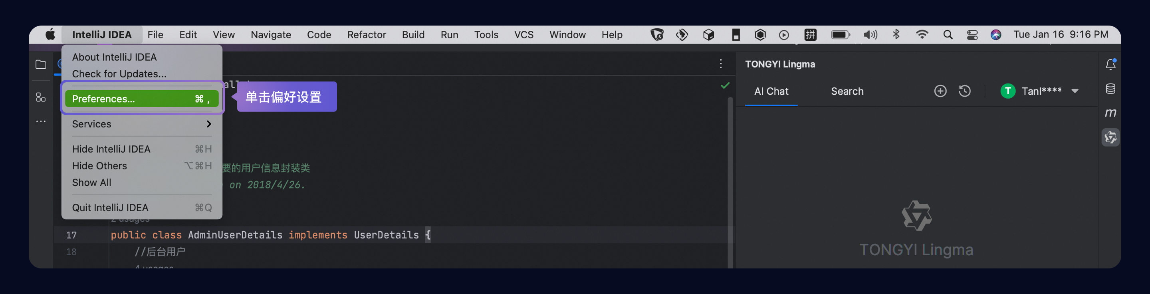Open editor tab options kebab menu

tap(720, 64)
